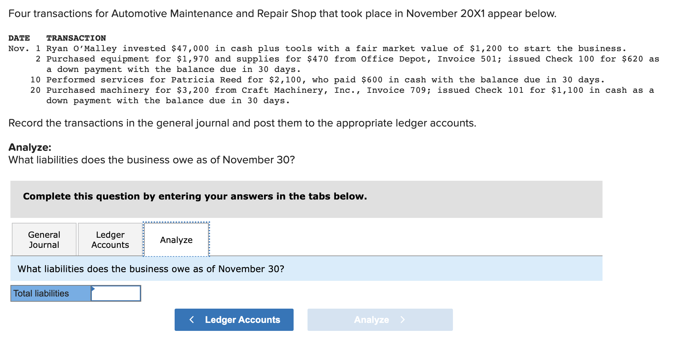Click the grayed-out Analyze next button
686x342 pixels.
point(380,319)
